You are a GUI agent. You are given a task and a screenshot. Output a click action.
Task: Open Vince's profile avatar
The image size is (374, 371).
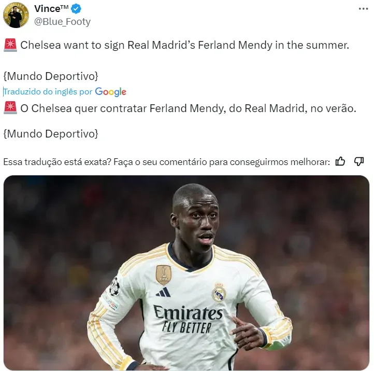[x=16, y=15]
